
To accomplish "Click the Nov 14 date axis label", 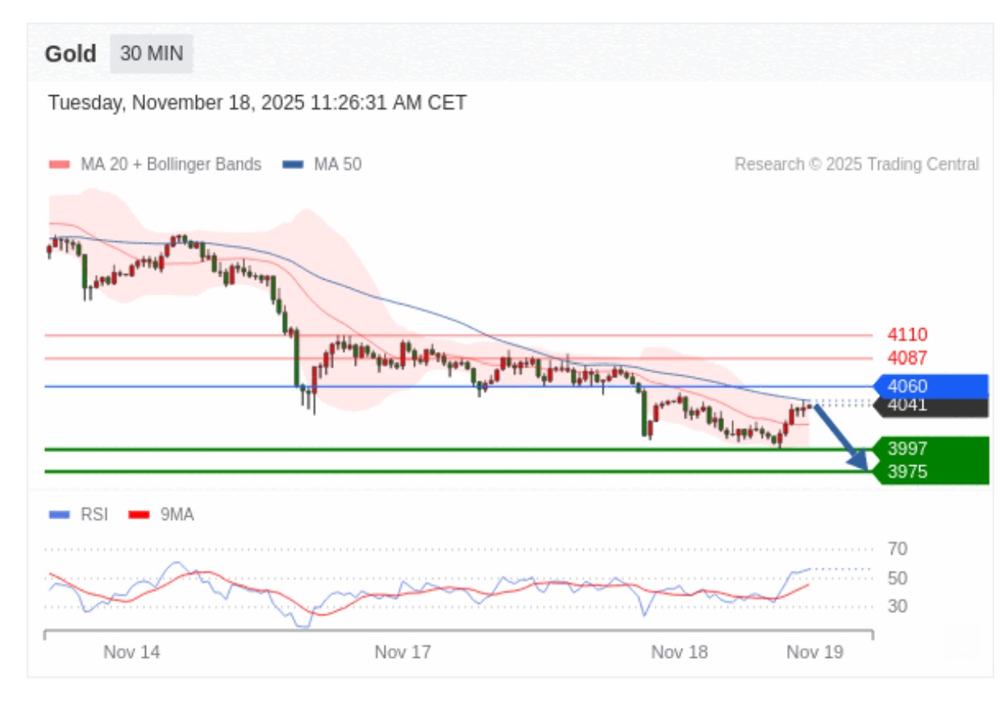I will pyautogui.click(x=131, y=652).
